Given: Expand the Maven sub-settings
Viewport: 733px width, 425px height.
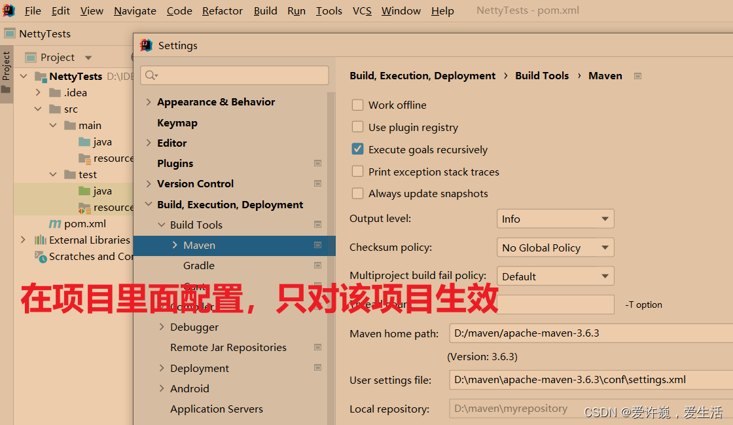Looking at the screenshot, I should click(175, 245).
